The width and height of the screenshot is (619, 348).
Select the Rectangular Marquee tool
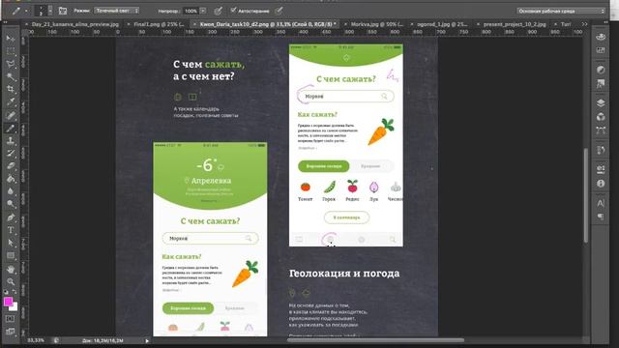[11, 51]
